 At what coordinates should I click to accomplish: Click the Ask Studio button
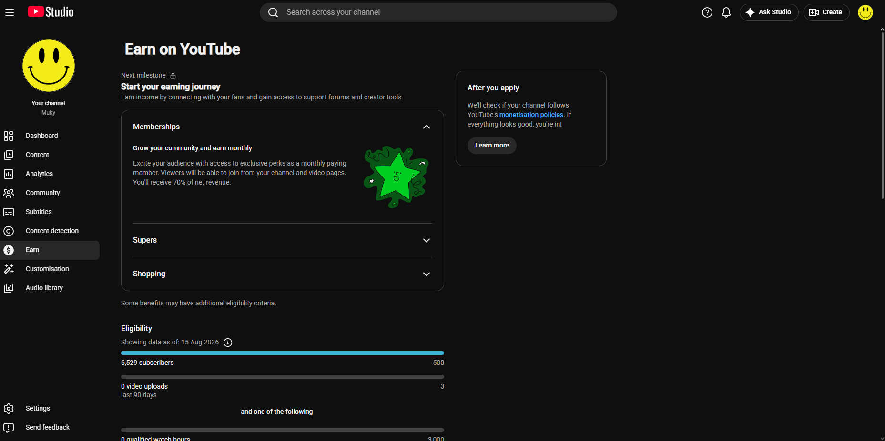(x=769, y=12)
